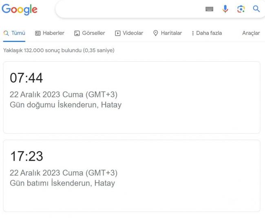265x218 pixels.
Task: Click the picture icon beside Görseller
Action: (x=77, y=33)
